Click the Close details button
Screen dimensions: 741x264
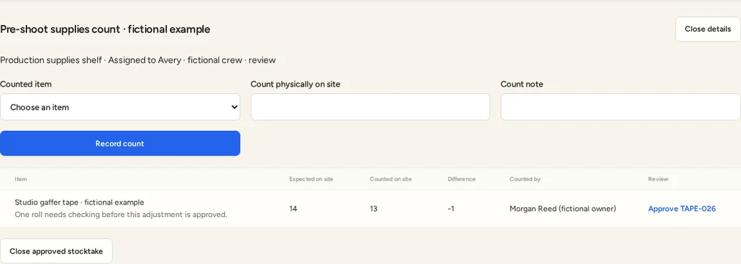(x=707, y=29)
